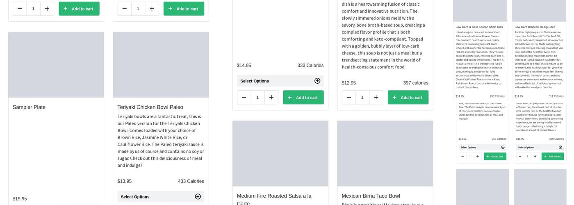The height and width of the screenshot is (205, 574).
Task: Open Select Options on small 363 Calories card
Action: (x=482, y=147)
